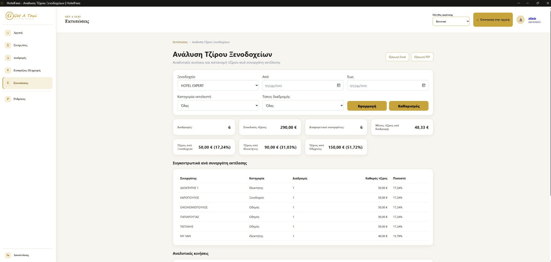Open Συνεργάτες via its sidebar icon
This screenshot has width=551, height=262.
click(8, 45)
